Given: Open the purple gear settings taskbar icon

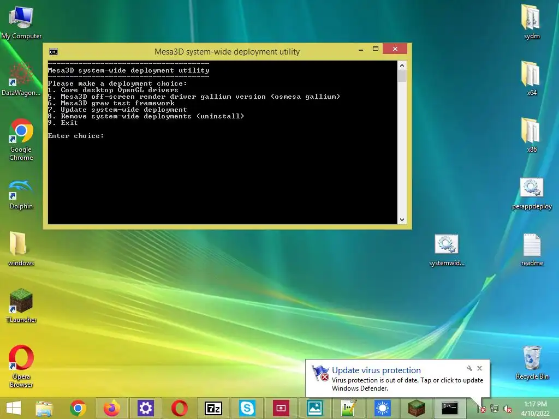Looking at the screenshot, I should (x=145, y=408).
